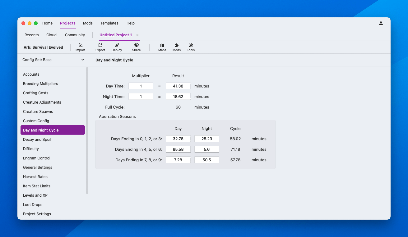Click Night field for days ending 0-3
The image size is (408, 237).
[x=207, y=139]
